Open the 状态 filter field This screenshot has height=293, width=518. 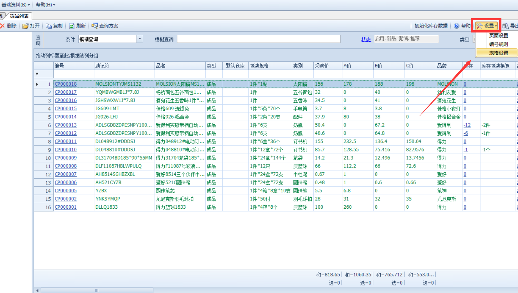pyautogui.click(x=406, y=39)
